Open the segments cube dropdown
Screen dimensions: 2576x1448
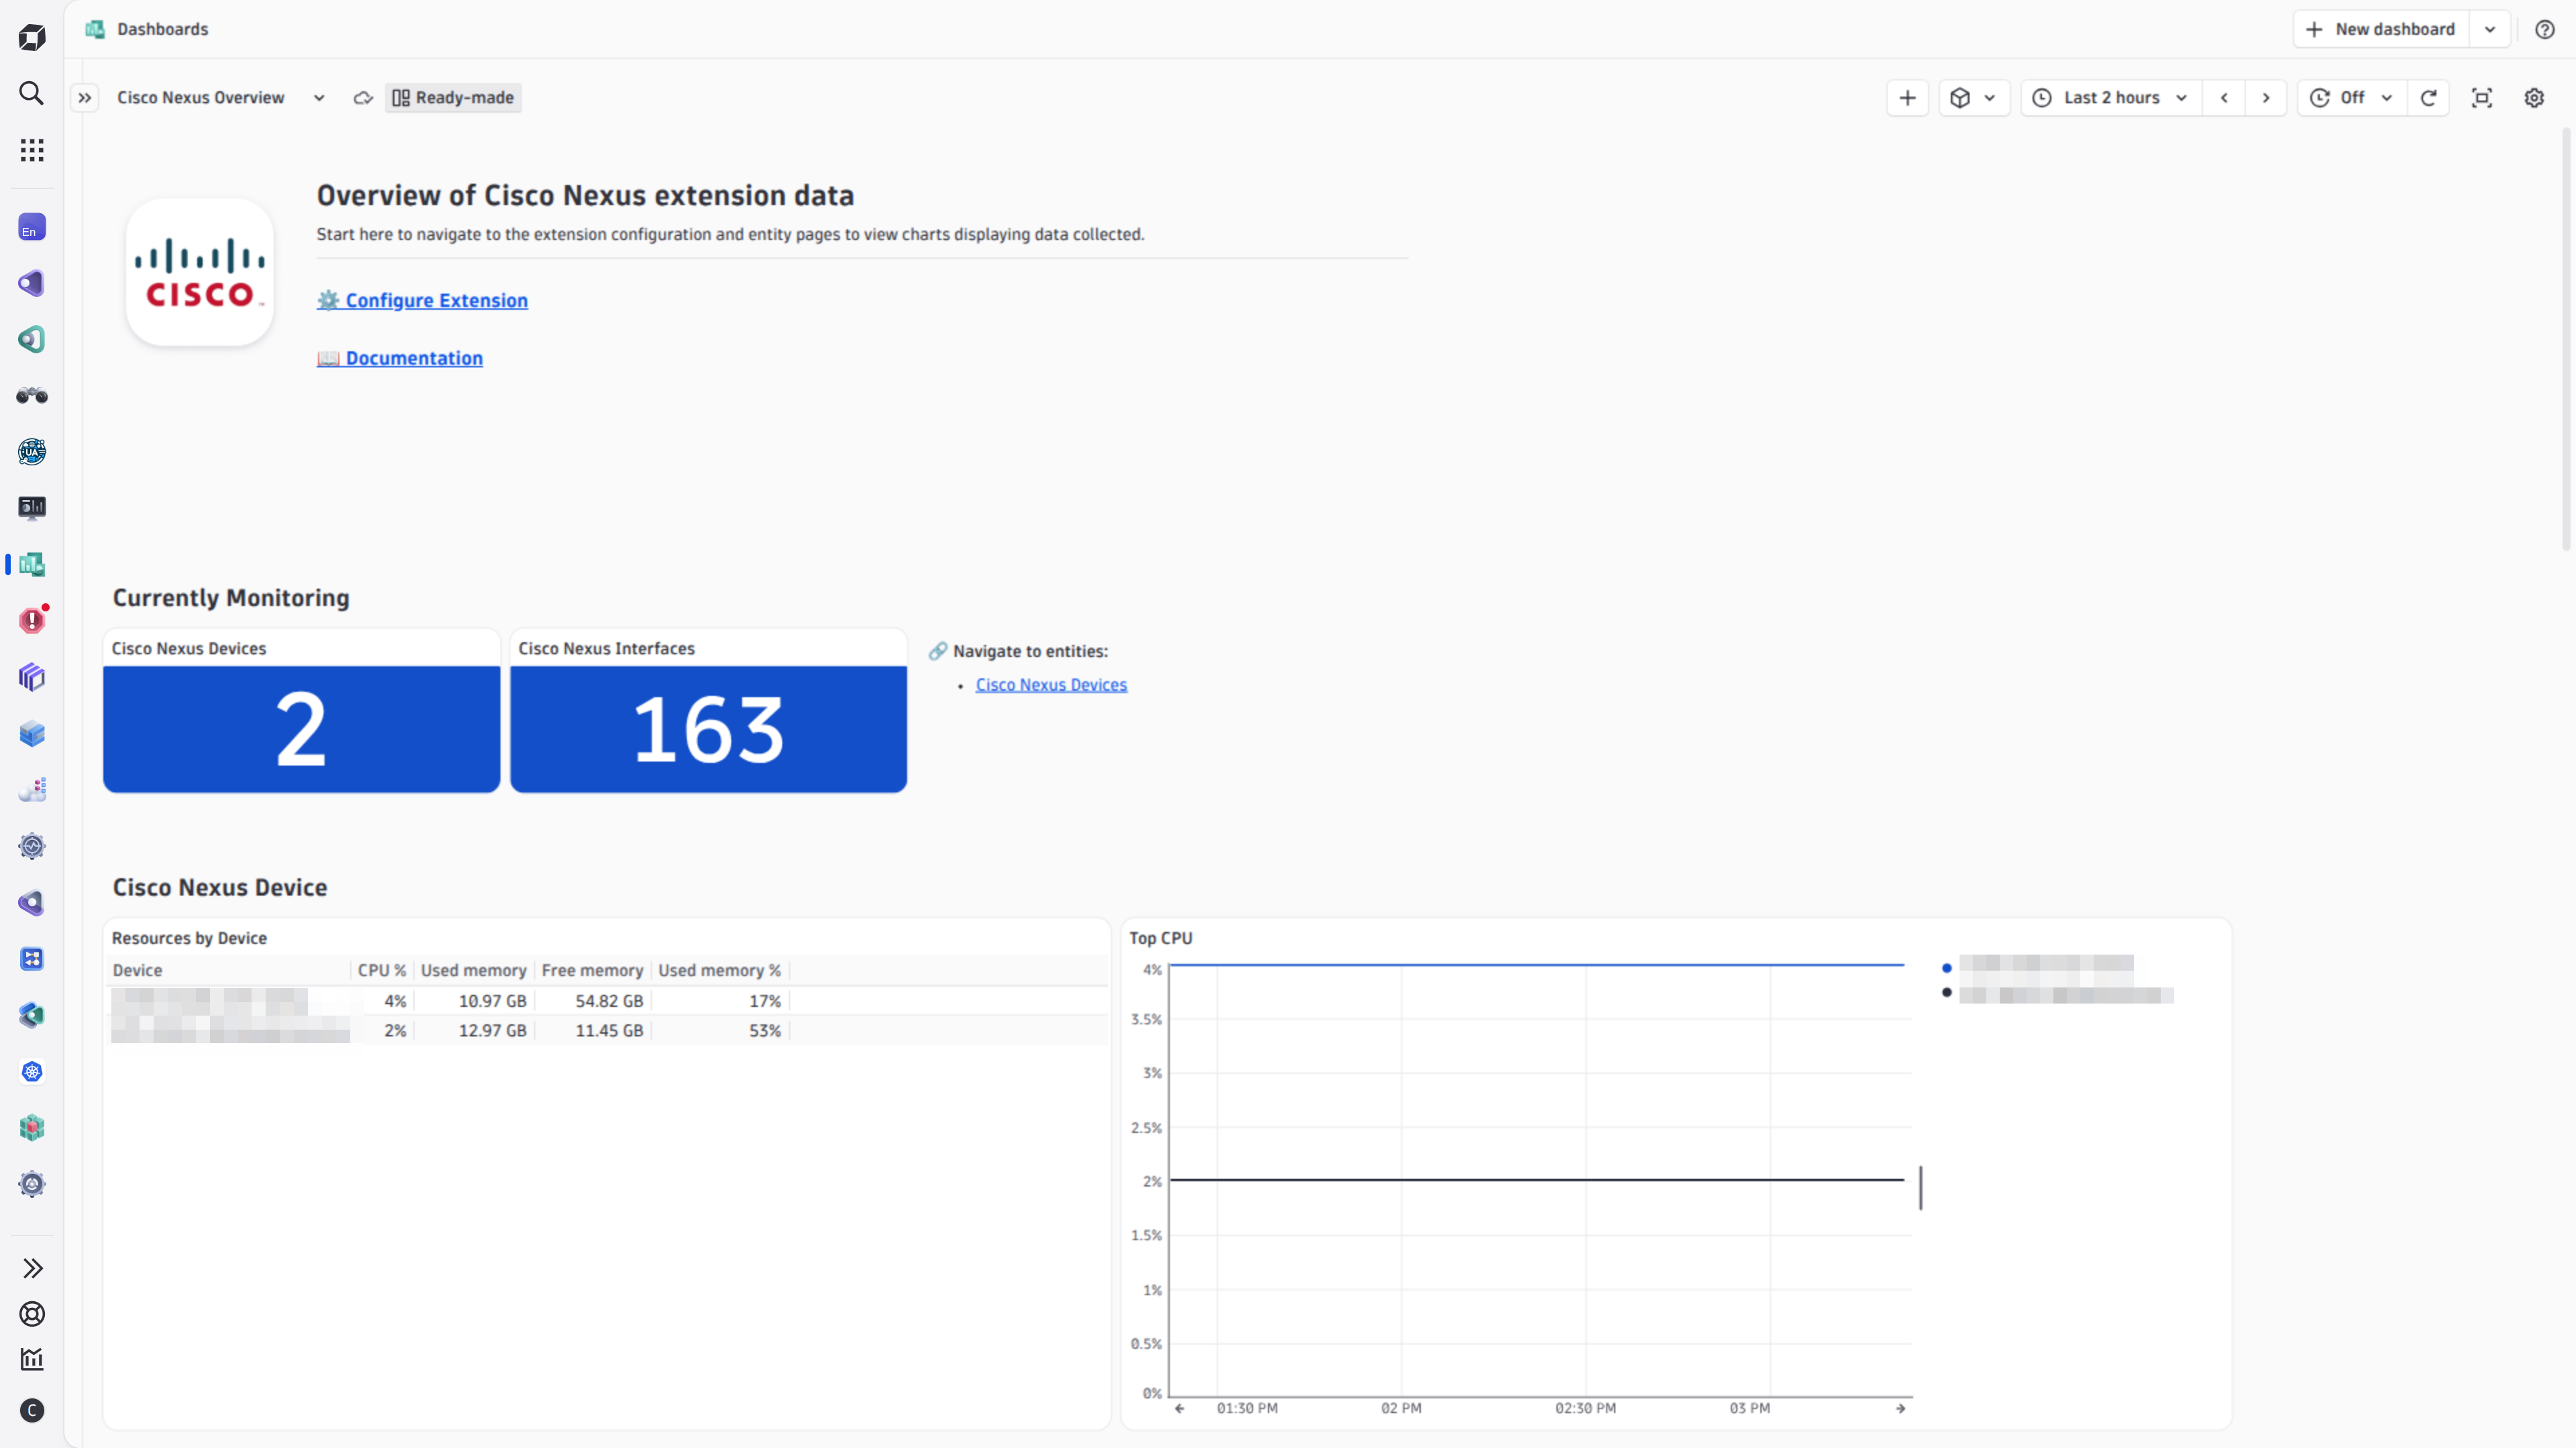tap(1974, 98)
